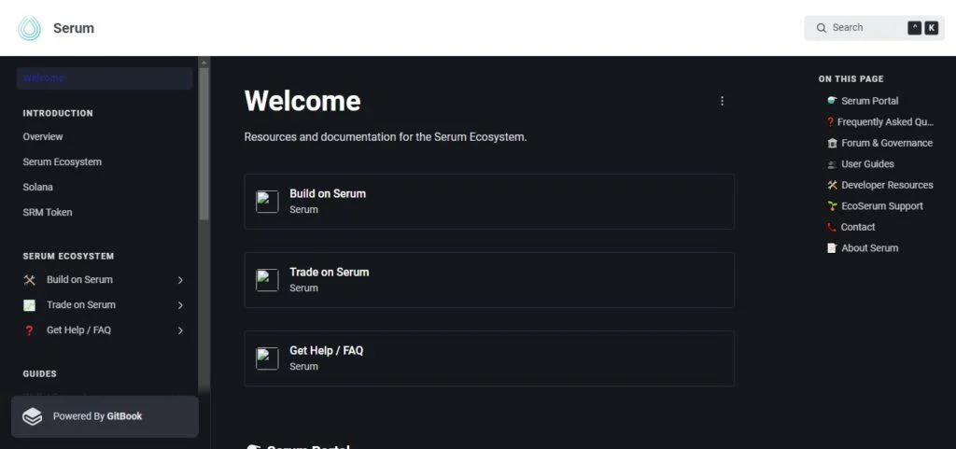Click the GitBook logo icon

click(x=33, y=416)
